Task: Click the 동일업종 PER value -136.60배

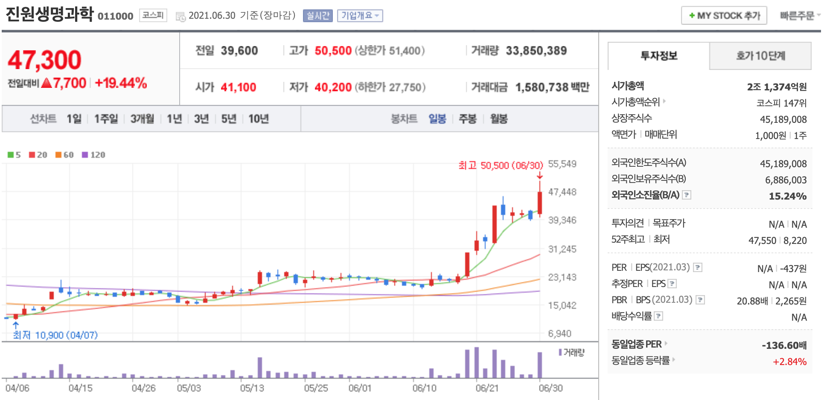Action: 784,345
